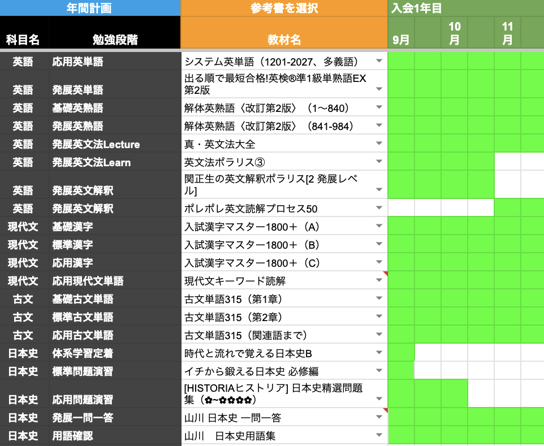This screenshot has height=446, width=544.
Task: Select the 応用漢字 cell
Action: [x=115, y=262]
